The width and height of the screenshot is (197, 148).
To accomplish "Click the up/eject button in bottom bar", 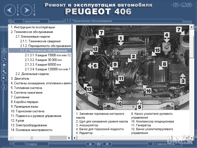I will (x=98, y=144).
